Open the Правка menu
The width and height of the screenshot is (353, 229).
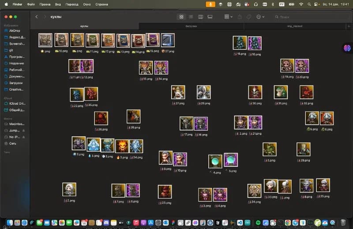coord(45,4)
